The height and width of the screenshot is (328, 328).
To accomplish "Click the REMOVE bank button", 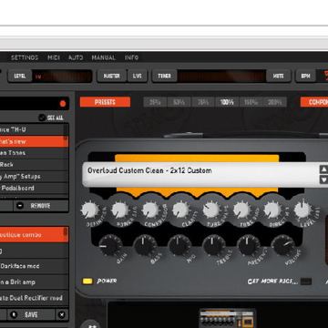I will pyautogui.click(x=41, y=206).
